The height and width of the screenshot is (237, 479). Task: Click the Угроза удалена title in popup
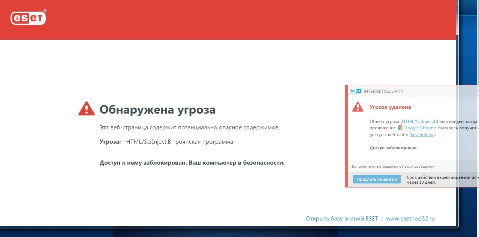pos(390,107)
